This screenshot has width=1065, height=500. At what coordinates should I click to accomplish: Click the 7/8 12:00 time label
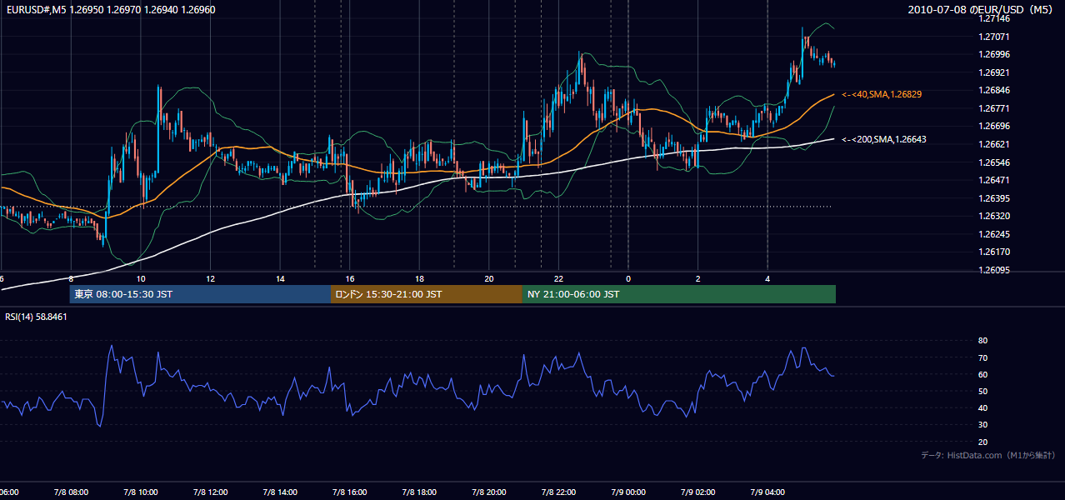coord(209,492)
